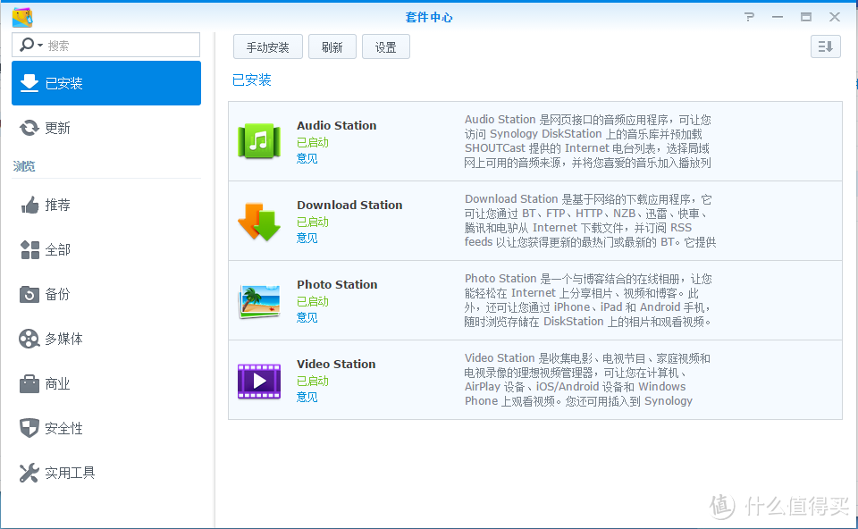This screenshot has height=529, width=858.
Task: Click the wrench icon beside 实用工具
Action: [x=29, y=473]
